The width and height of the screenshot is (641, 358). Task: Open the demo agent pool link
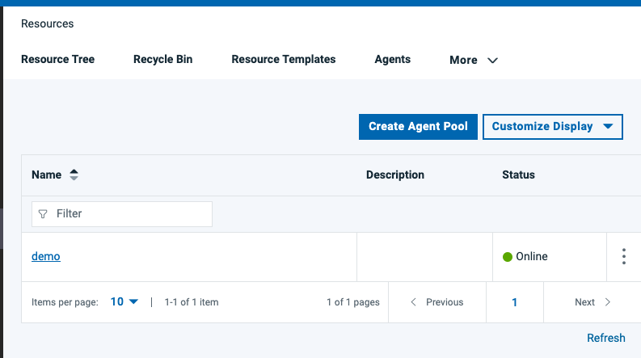(x=46, y=256)
